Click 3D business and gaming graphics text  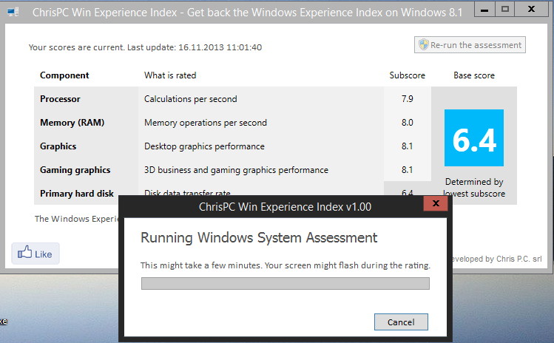click(x=236, y=170)
